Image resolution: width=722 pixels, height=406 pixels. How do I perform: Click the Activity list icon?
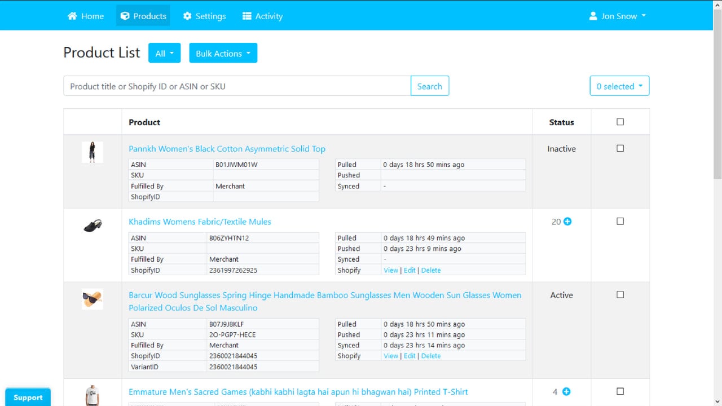click(x=247, y=16)
